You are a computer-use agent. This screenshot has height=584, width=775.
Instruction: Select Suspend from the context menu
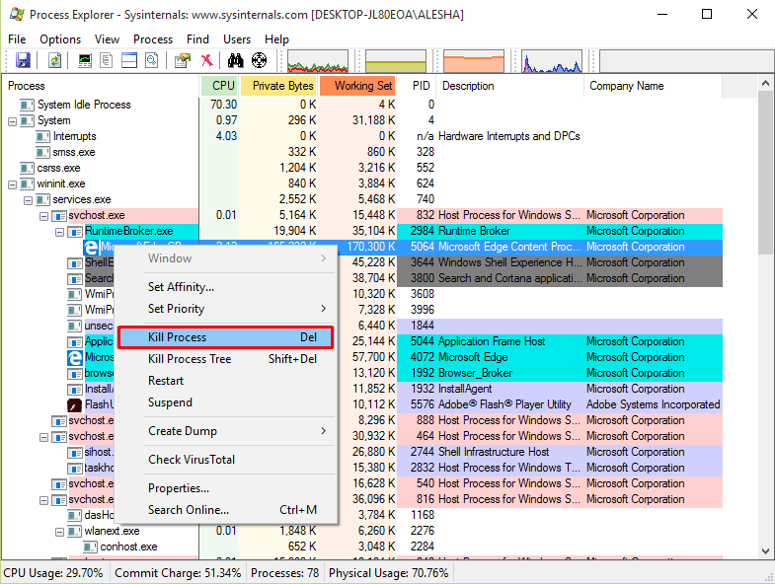click(228, 402)
